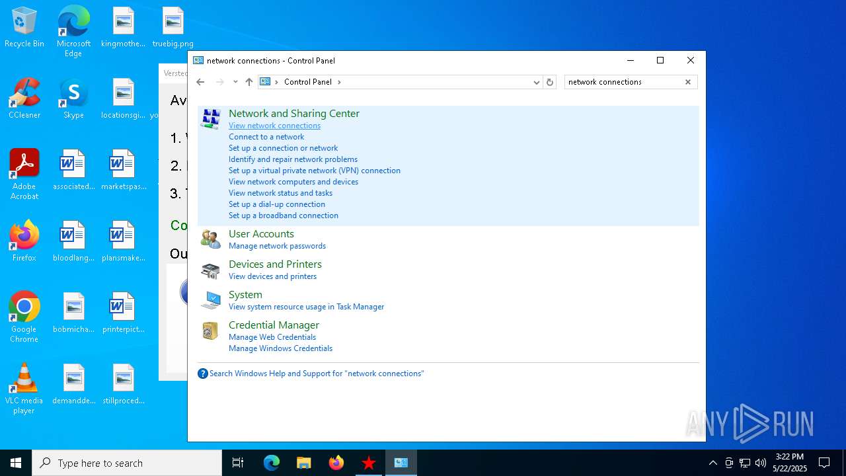This screenshot has width=846, height=476.
Task: Expand the address bar history dropdown
Action: tap(536, 82)
